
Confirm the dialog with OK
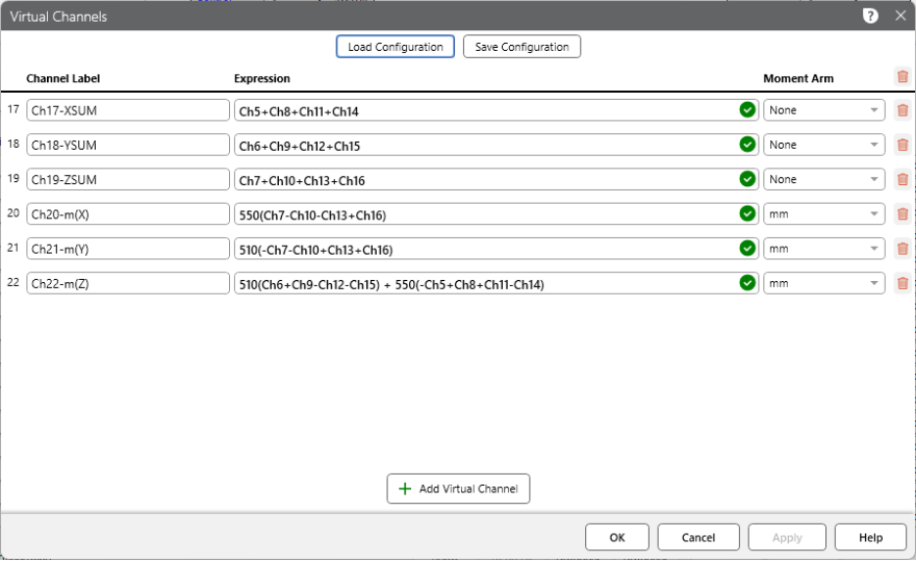point(617,538)
